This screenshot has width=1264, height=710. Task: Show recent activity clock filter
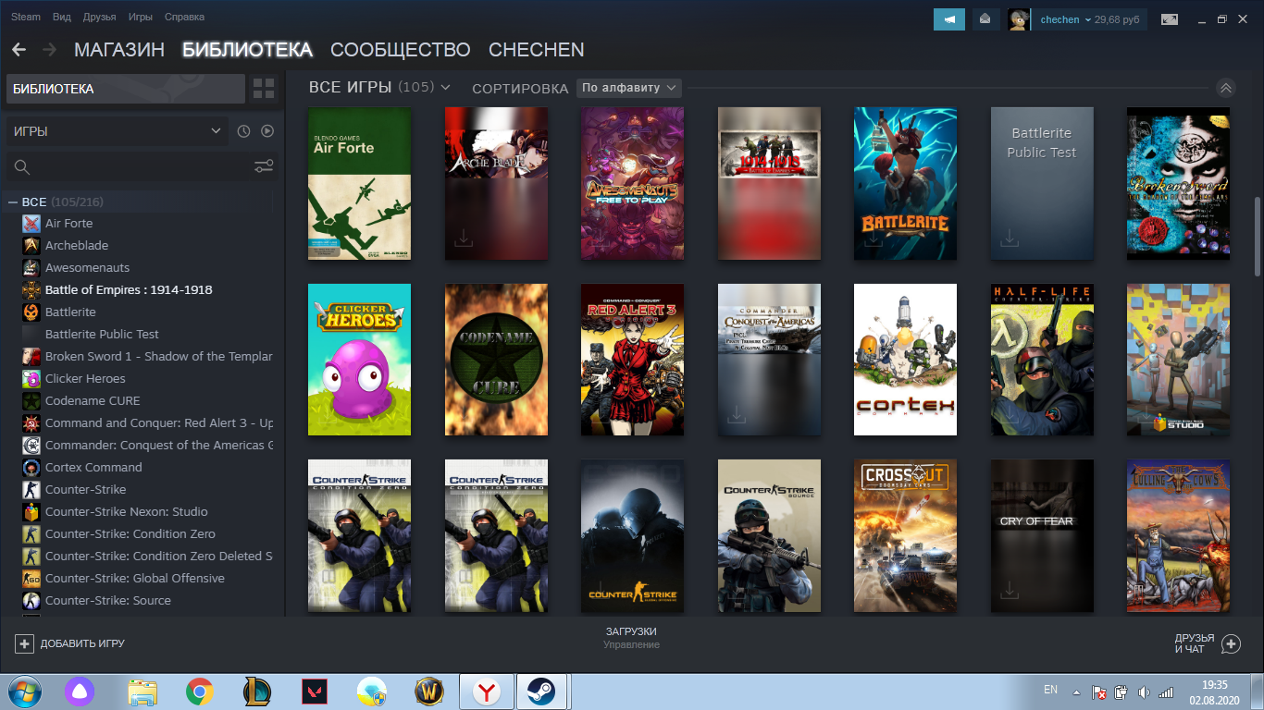click(243, 131)
